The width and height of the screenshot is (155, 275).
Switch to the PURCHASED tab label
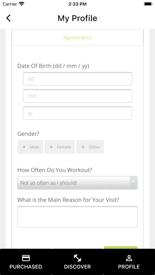click(26, 267)
